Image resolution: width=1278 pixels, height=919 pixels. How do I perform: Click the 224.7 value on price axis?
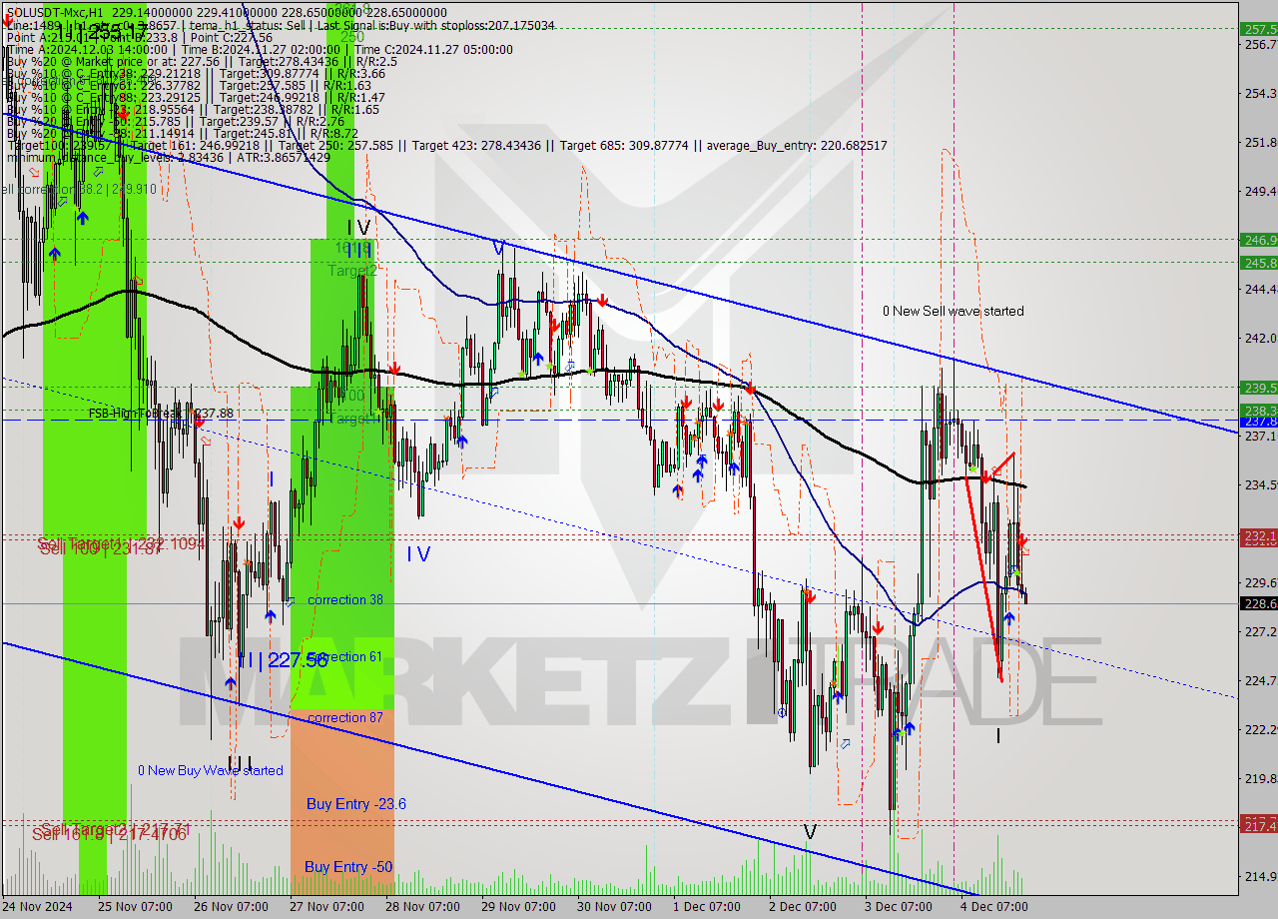1259,680
